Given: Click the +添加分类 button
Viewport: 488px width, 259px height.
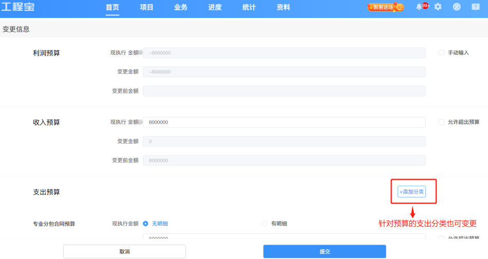Looking at the screenshot, I should click(411, 192).
